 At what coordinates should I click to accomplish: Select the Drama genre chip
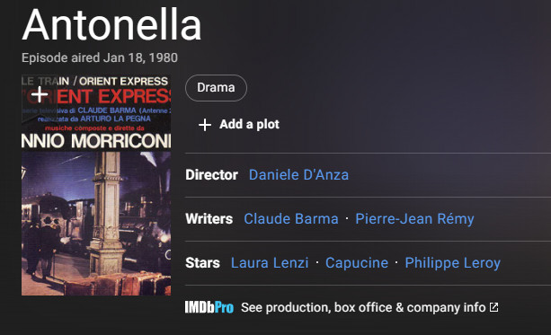216,88
